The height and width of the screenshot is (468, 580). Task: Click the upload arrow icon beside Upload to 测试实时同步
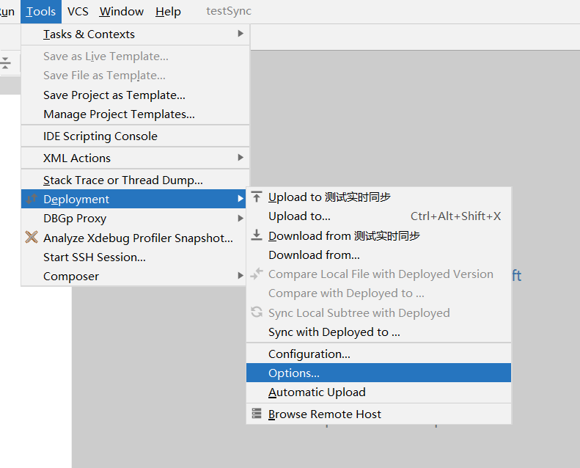pyautogui.click(x=257, y=197)
